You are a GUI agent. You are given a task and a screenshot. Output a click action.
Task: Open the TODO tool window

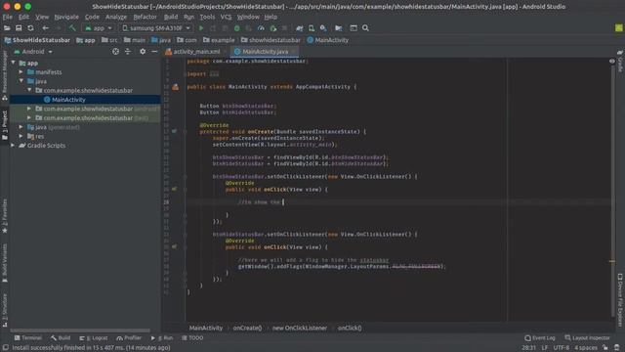(192, 337)
